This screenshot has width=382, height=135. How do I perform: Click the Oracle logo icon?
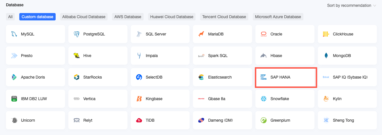click(264, 34)
